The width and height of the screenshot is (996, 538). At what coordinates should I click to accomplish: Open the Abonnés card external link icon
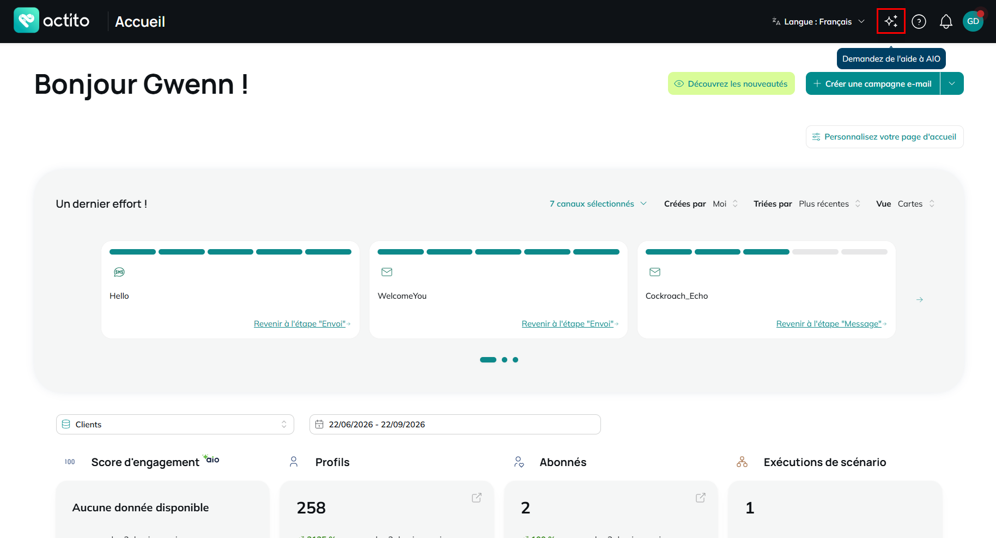coord(701,498)
